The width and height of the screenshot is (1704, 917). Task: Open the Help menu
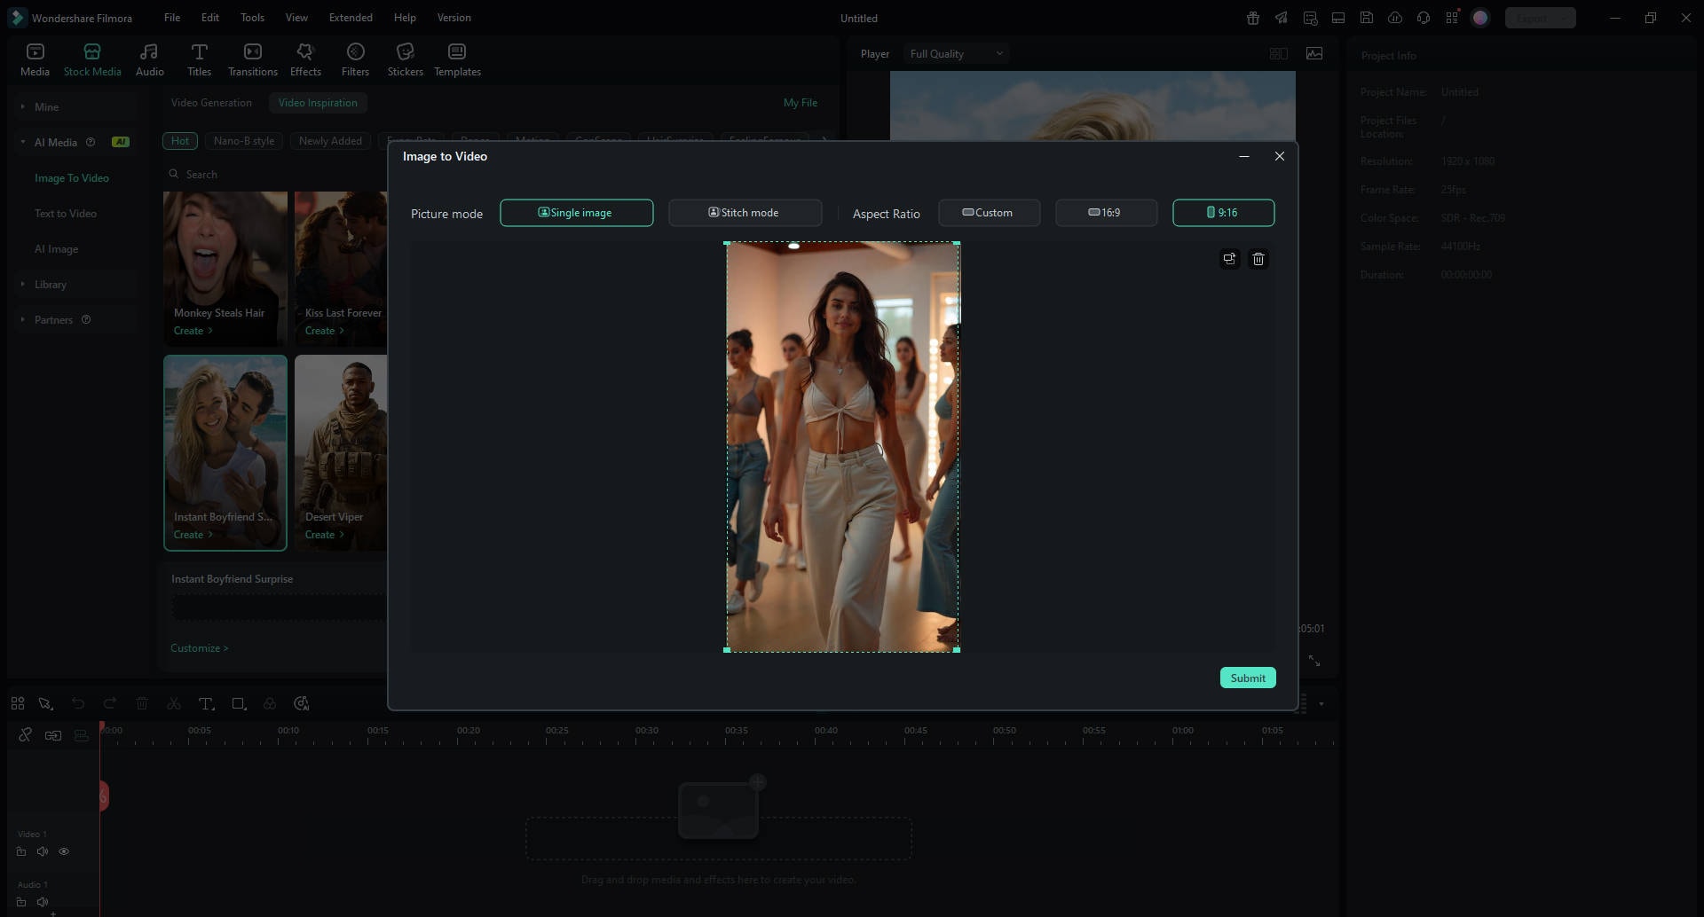tap(405, 18)
